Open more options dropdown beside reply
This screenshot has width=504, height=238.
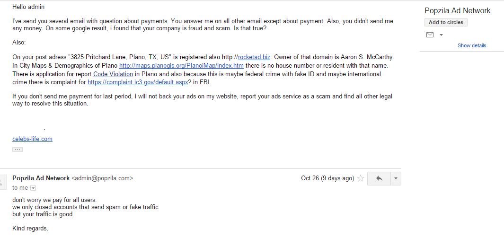pyautogui.click(x=396, y=179)
